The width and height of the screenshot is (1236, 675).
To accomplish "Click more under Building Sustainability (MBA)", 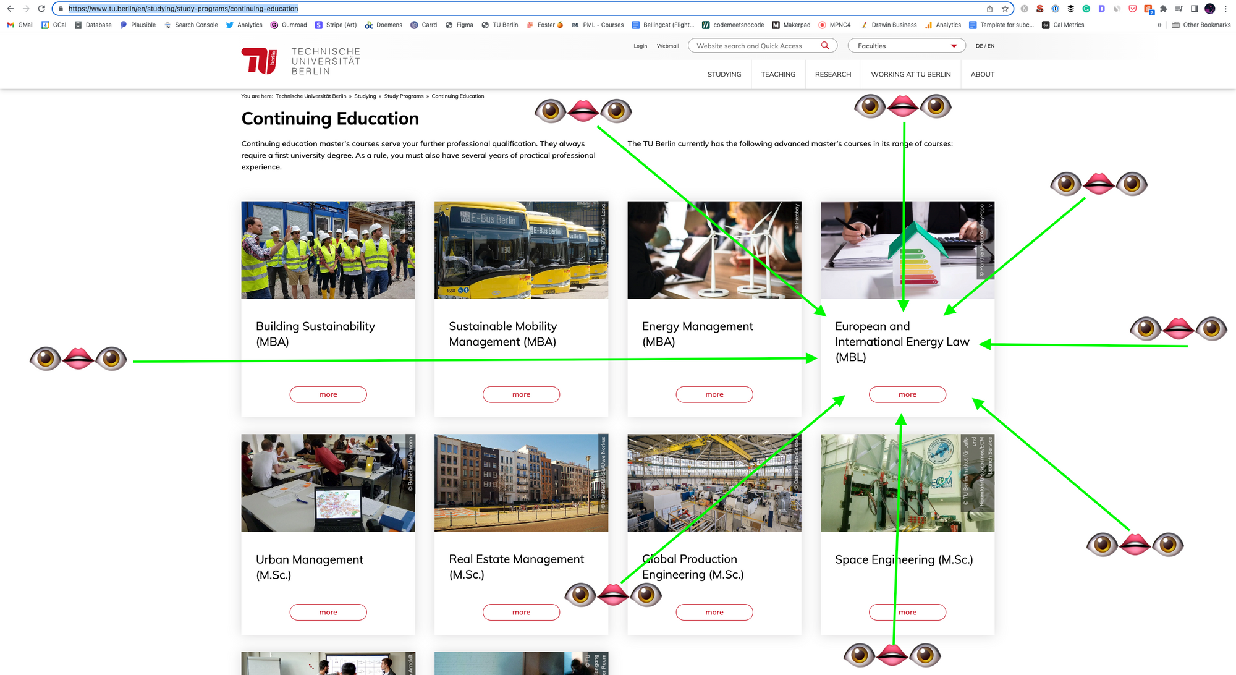I will click(x=328, y=394).
